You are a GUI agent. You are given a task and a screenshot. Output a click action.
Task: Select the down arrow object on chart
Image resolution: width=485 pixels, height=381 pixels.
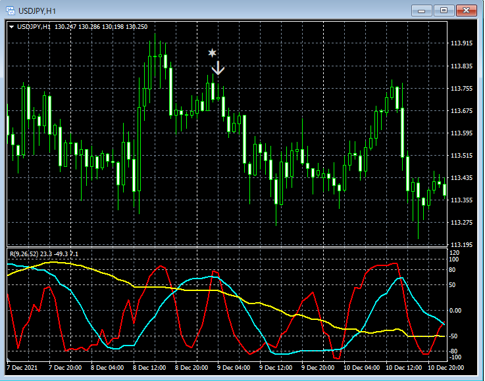tap(218, 68)
